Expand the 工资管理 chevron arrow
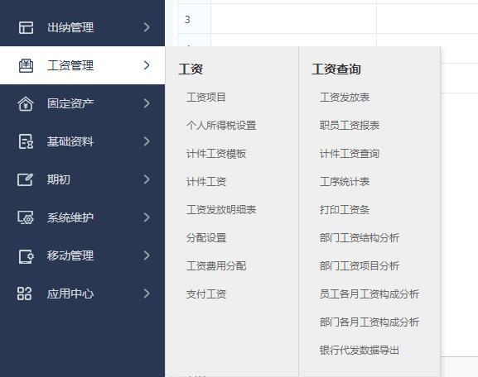The image size is (478, 377). (x=147, y=65)
